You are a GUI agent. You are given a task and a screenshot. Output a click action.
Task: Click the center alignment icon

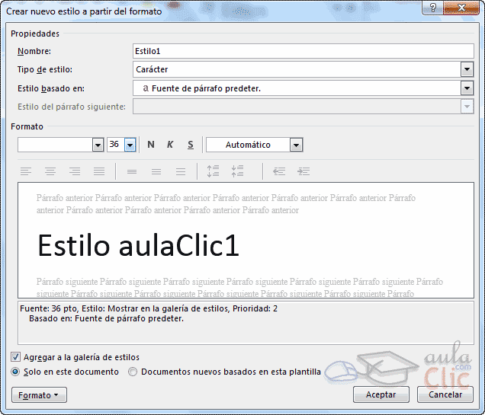coord(50,171)
